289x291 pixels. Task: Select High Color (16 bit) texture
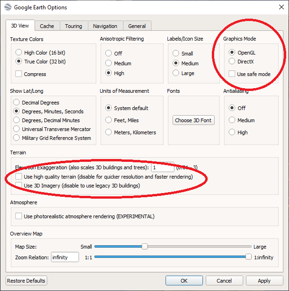pyautogui.click(x=19, y=53)
